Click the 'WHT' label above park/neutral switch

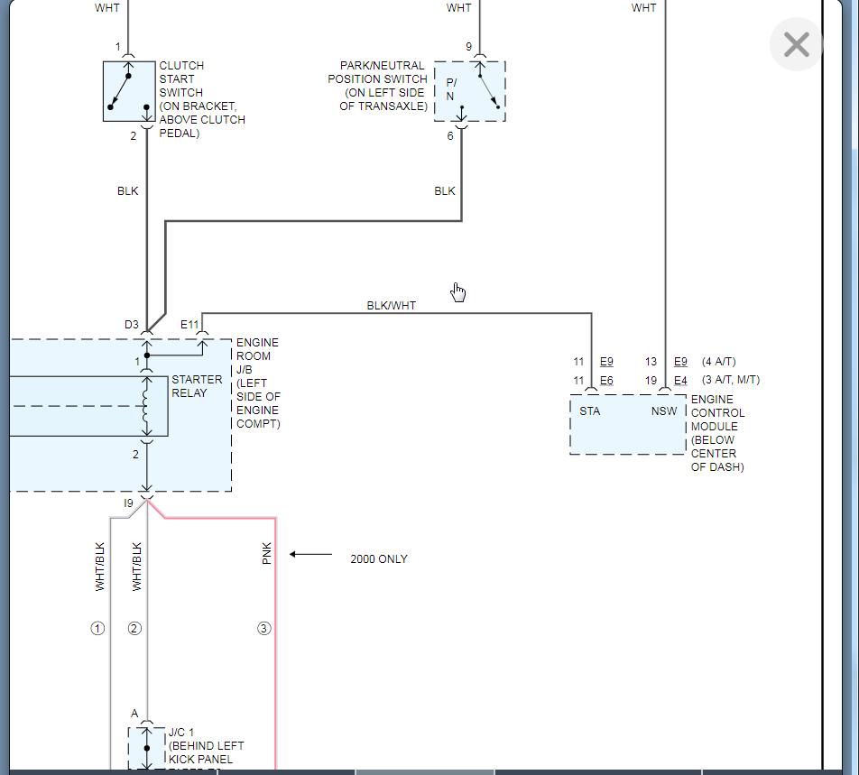click(x=458, y=7)
